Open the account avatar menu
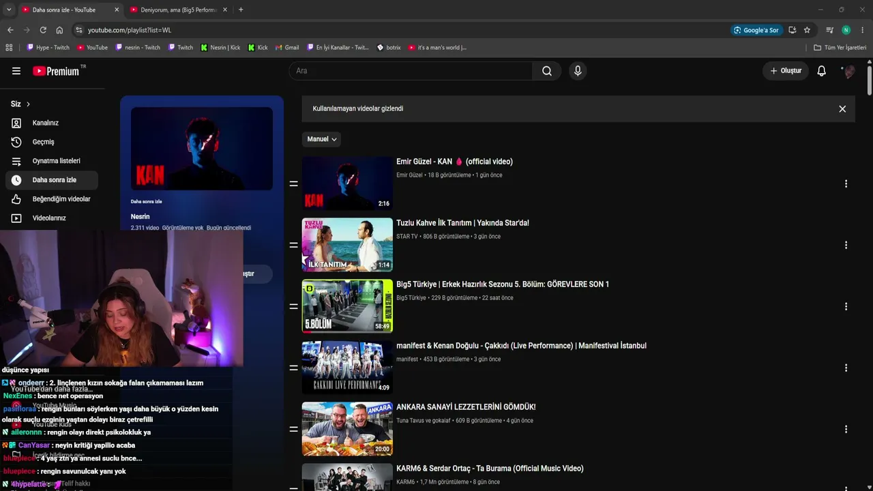 [x=848, y=71]
